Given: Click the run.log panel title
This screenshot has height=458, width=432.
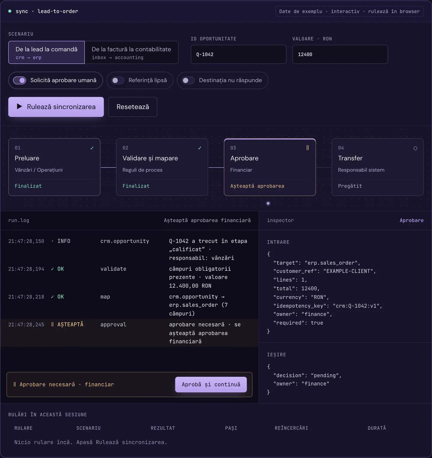Looking at the screenshot, I should click(19, 220).
